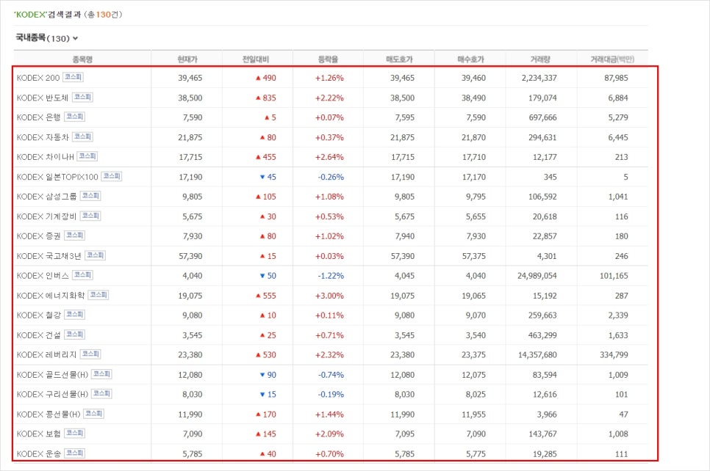Click the 국내종목(130) section title
Viewport: 710px width, 471px height.
(43, 38)
